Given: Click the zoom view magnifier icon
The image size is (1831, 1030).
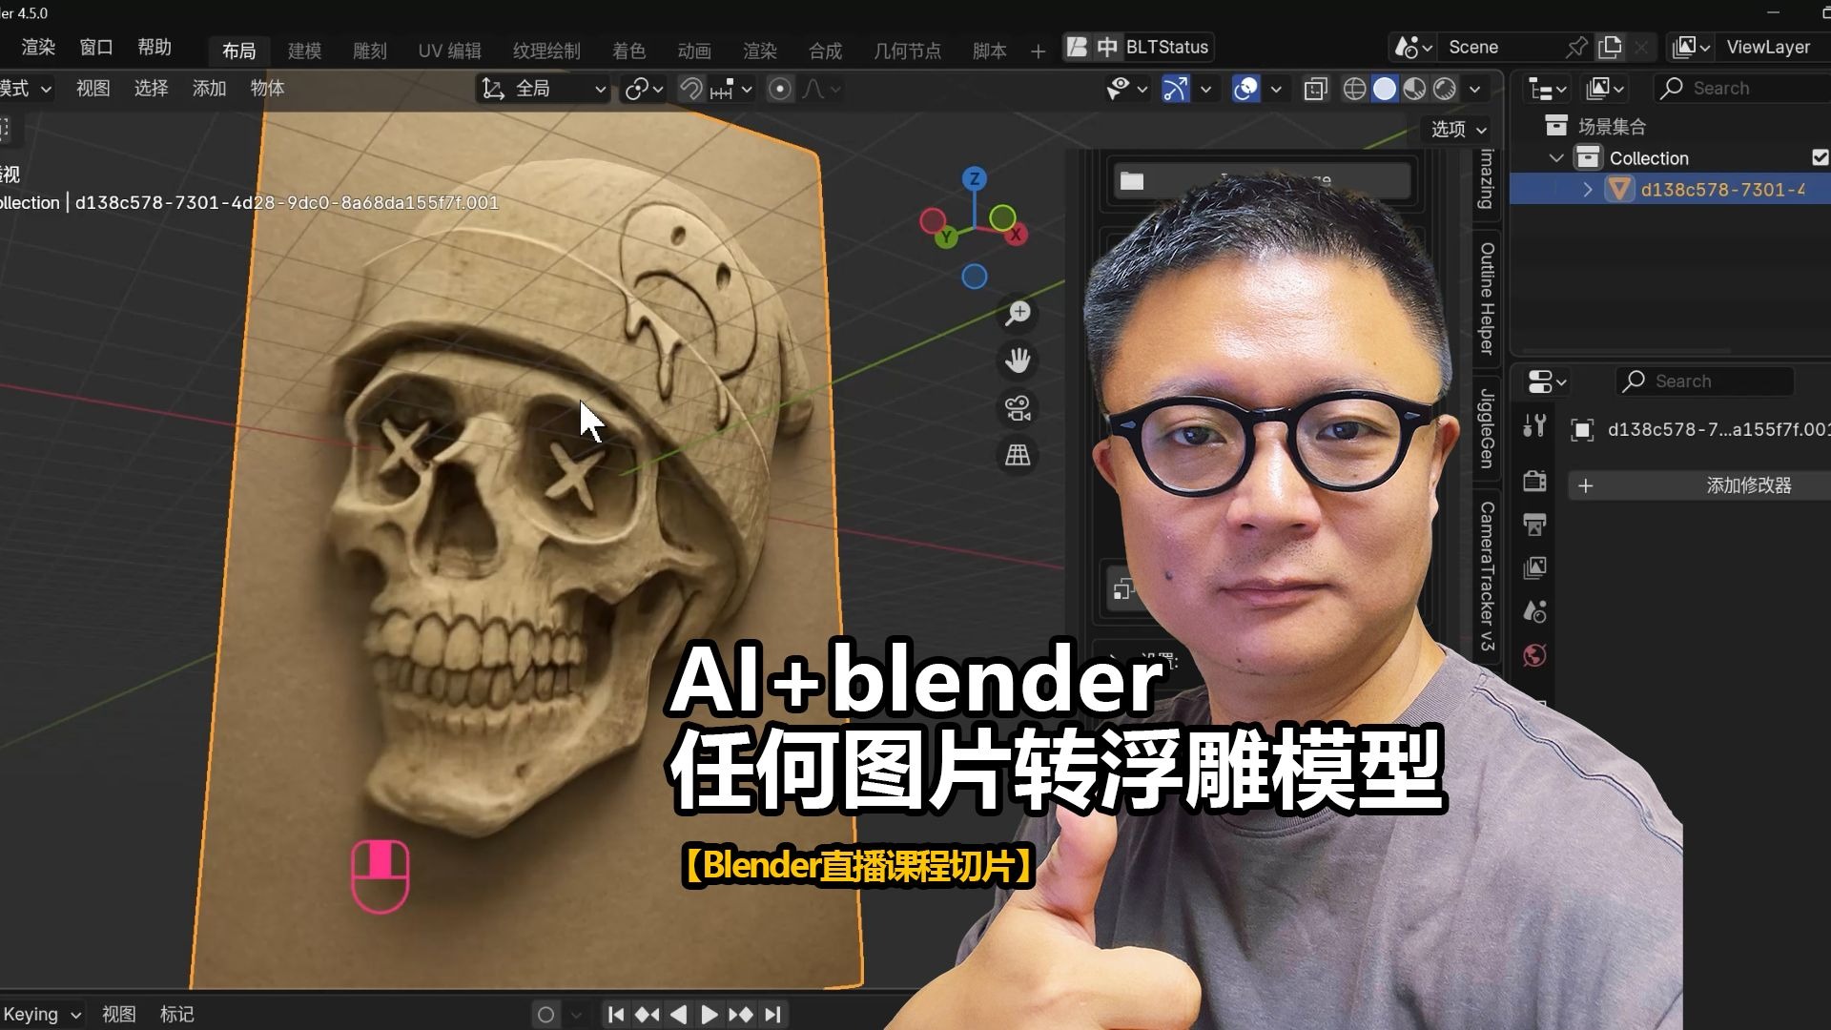Looking at the screenshot, I should coord(1018,313).
